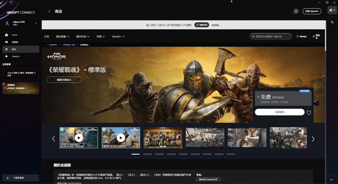The image size is (338, 184).
Task: Expand 擴充內容 menu
Action: (x=83, y=37)
